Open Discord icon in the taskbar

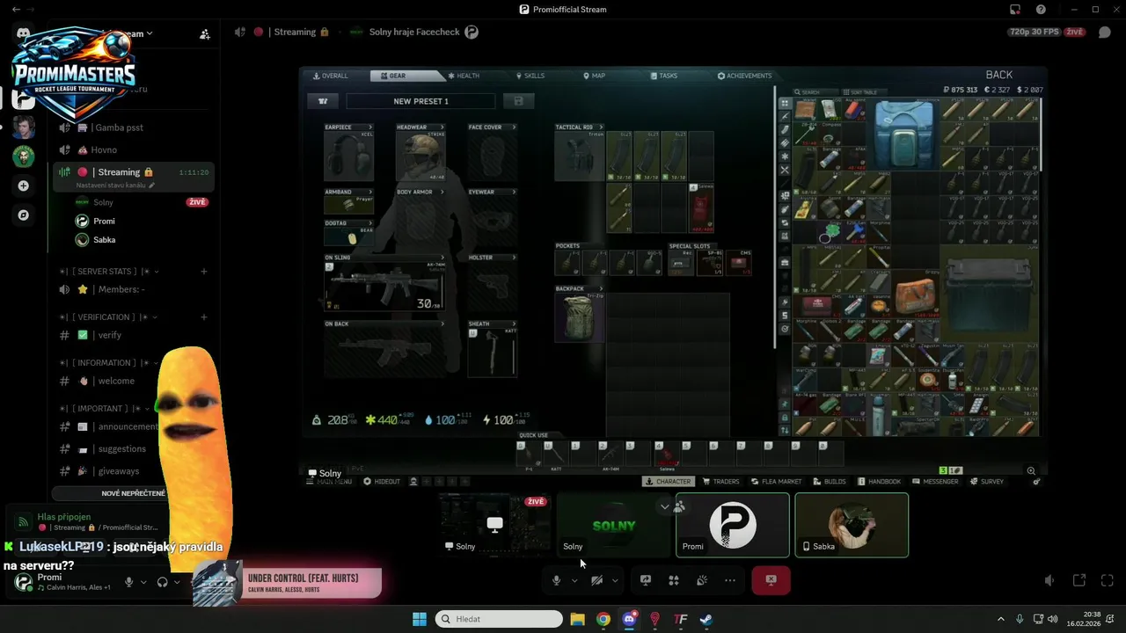(629, 619)
